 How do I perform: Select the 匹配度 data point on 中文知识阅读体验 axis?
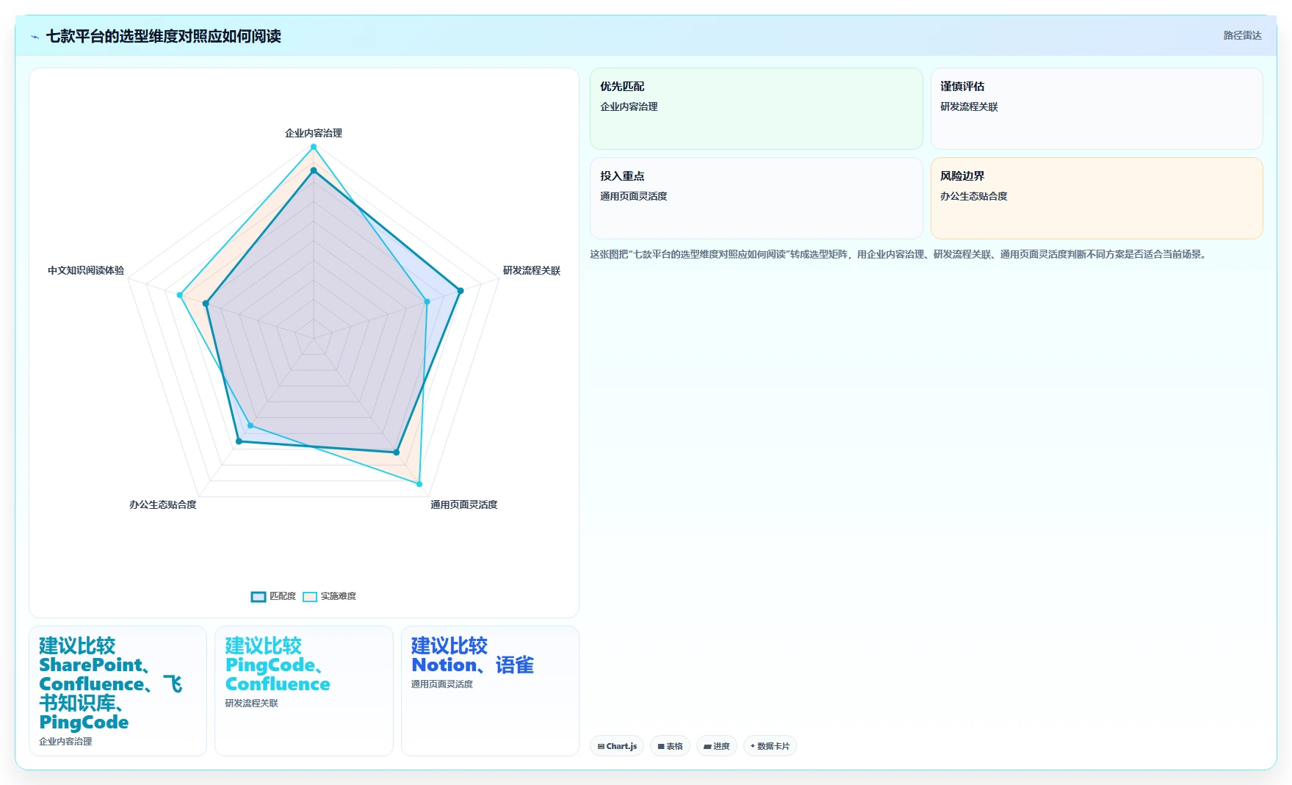click(206, 303)
